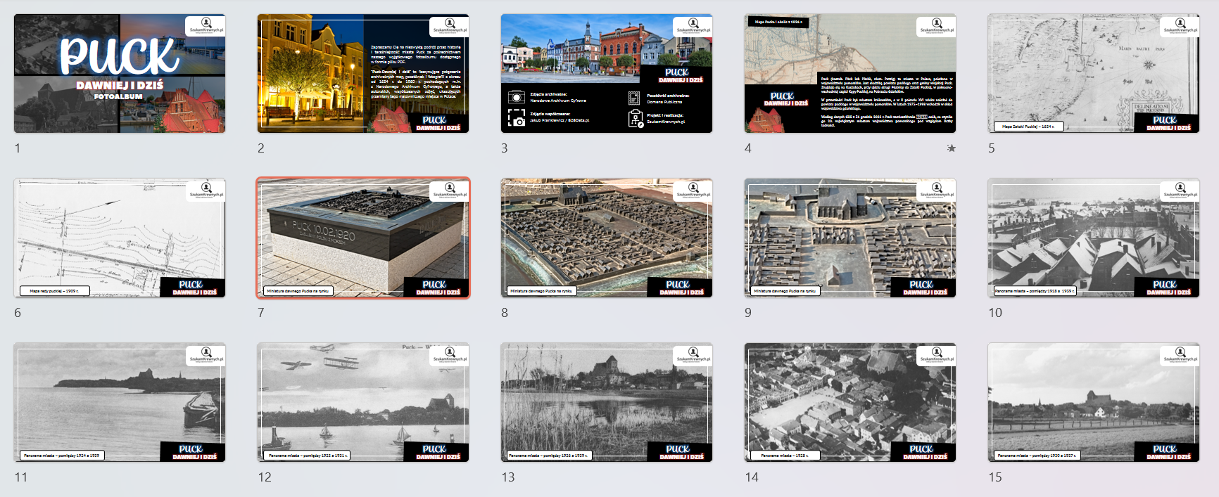Click the slide number 9 label
1219x497 pixels.
tap(748, 313)
